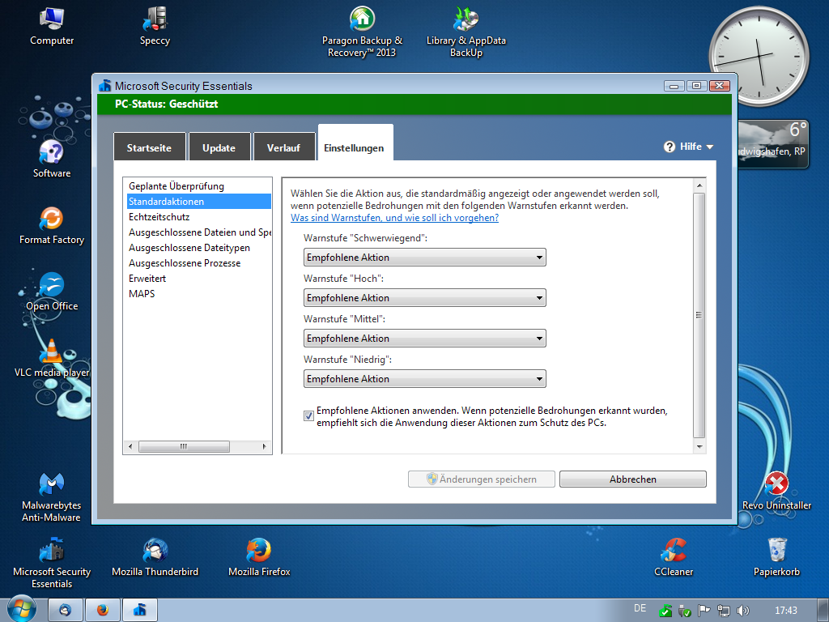Select Echtzeitschutz in settings list

click(199, 217)
